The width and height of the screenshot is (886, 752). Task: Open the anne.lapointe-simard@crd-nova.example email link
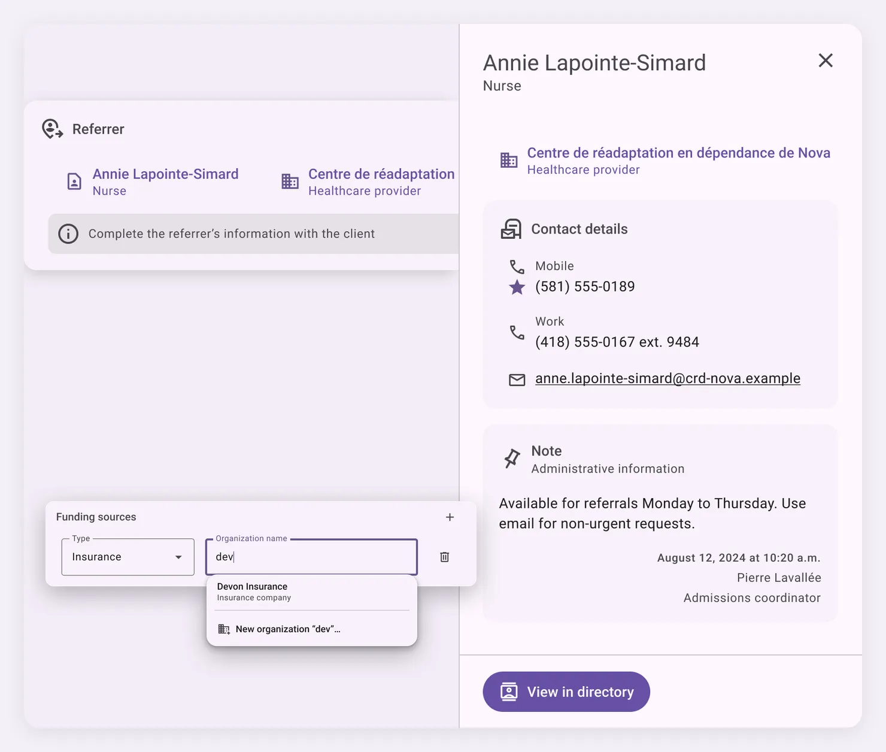(x=667, y=378)
